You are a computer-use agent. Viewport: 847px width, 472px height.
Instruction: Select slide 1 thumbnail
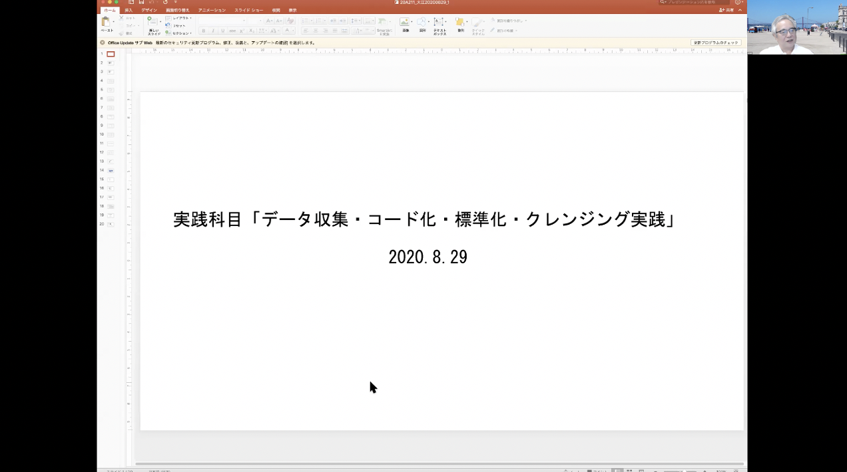[x=111, y=54]
